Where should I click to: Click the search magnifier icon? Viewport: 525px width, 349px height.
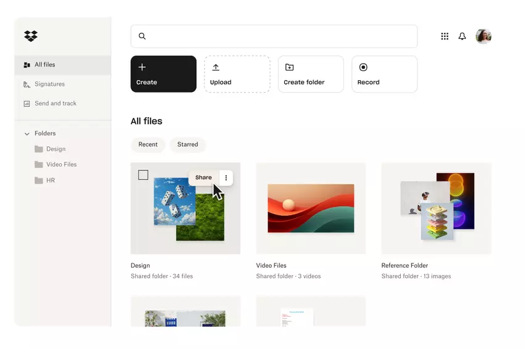[142, 36]
